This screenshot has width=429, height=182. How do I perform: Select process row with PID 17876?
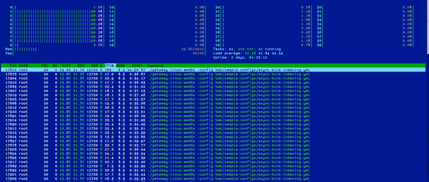213,74
